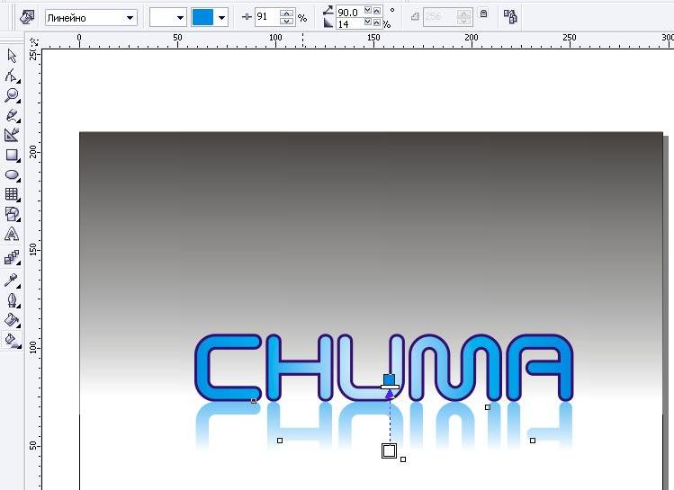
Task: Select the Pick (arrow) tool
Action: click(12, 56)
